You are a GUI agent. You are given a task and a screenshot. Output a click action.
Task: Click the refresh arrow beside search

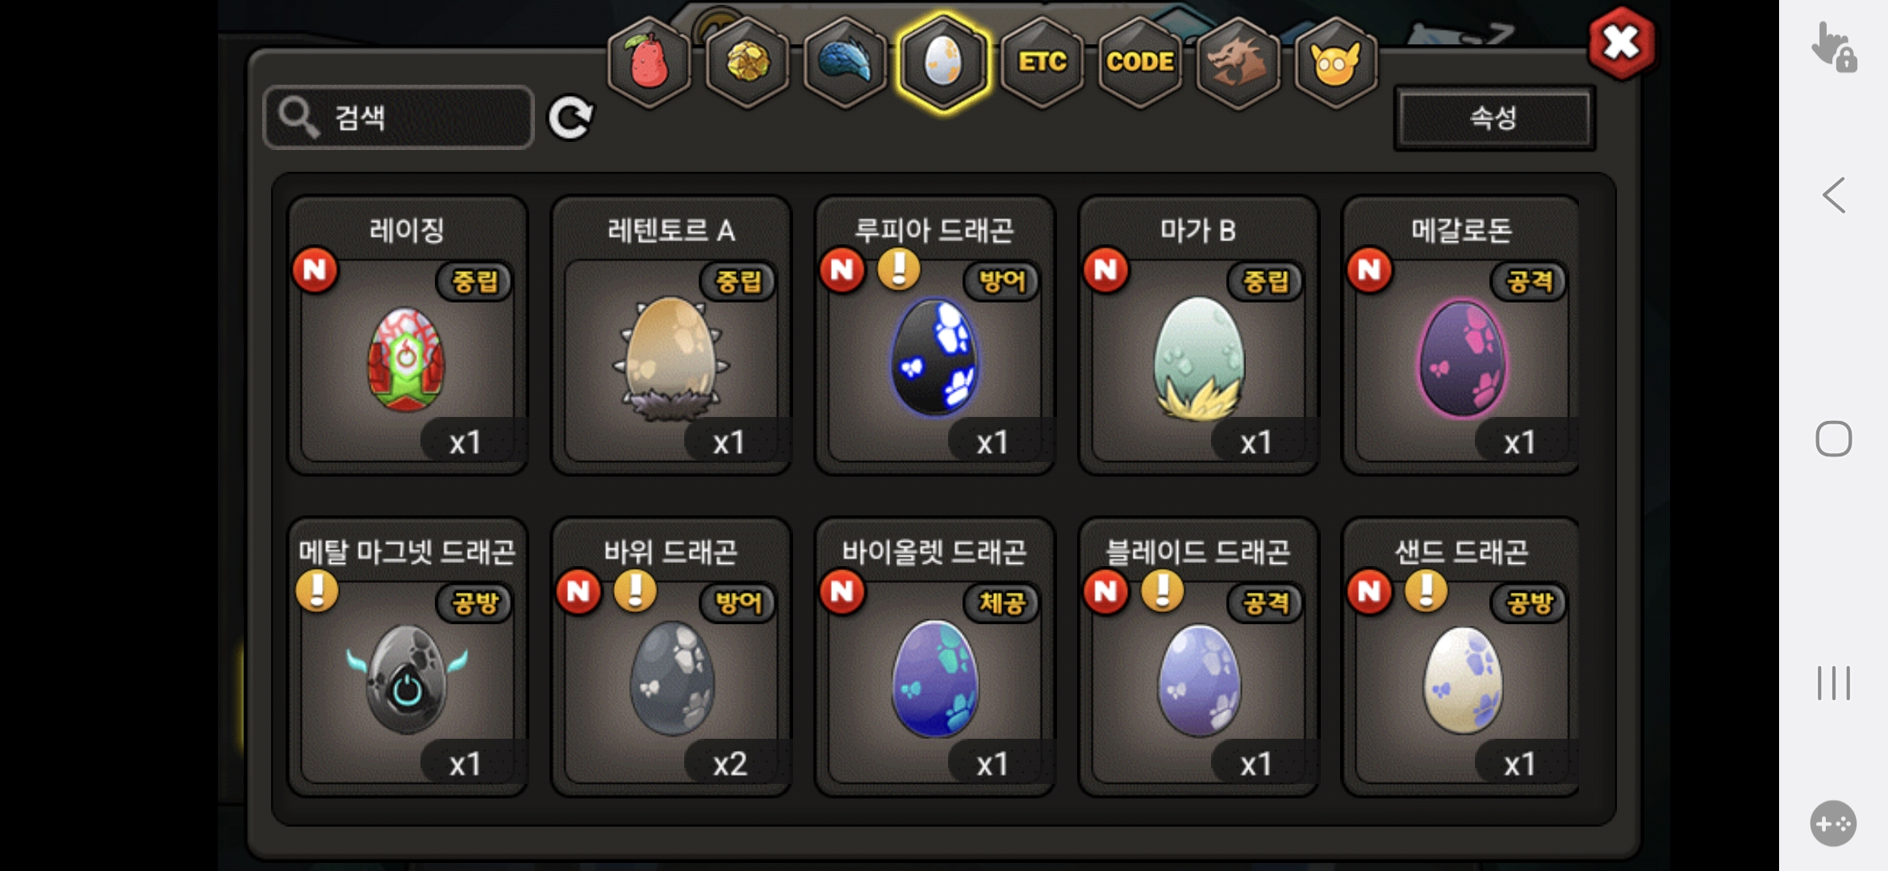point(570,118)
